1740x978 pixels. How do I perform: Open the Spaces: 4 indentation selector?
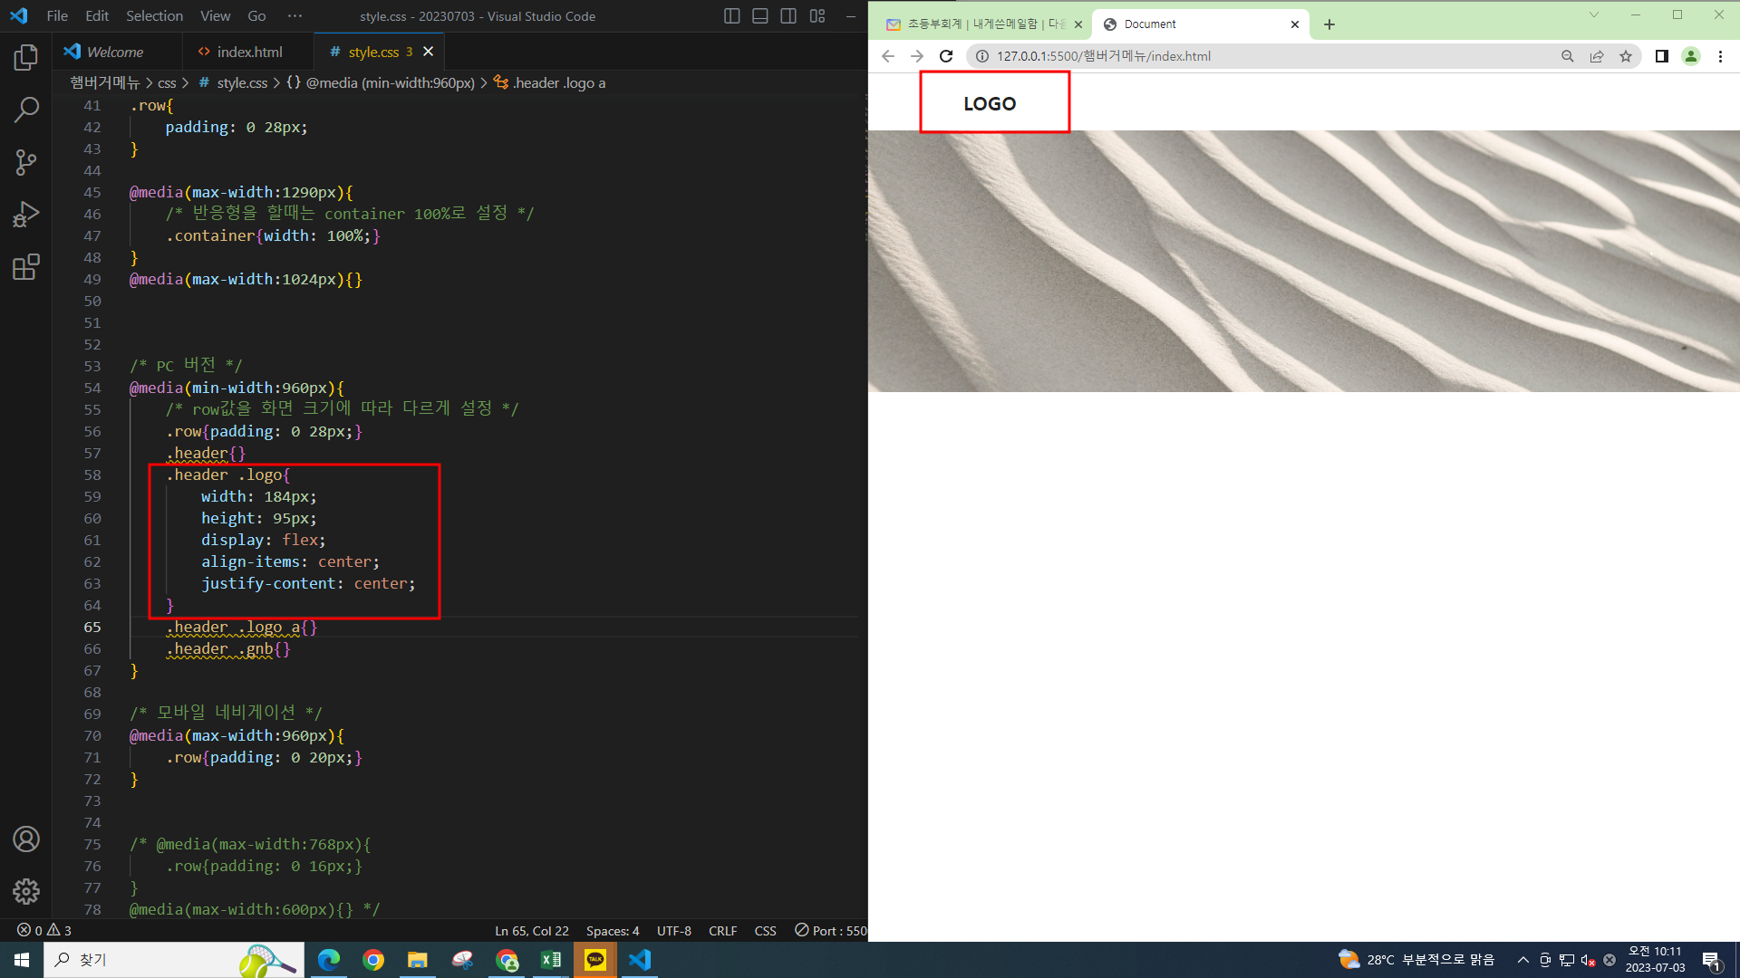tap(613, 931)
